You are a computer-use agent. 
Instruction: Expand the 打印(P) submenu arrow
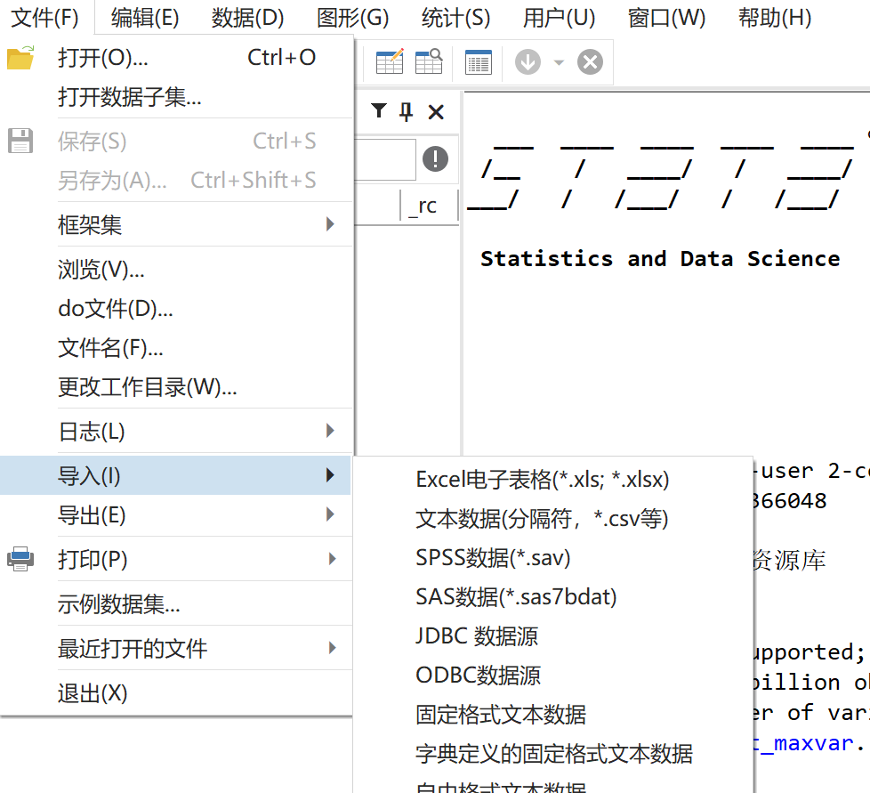coord(332,559)
